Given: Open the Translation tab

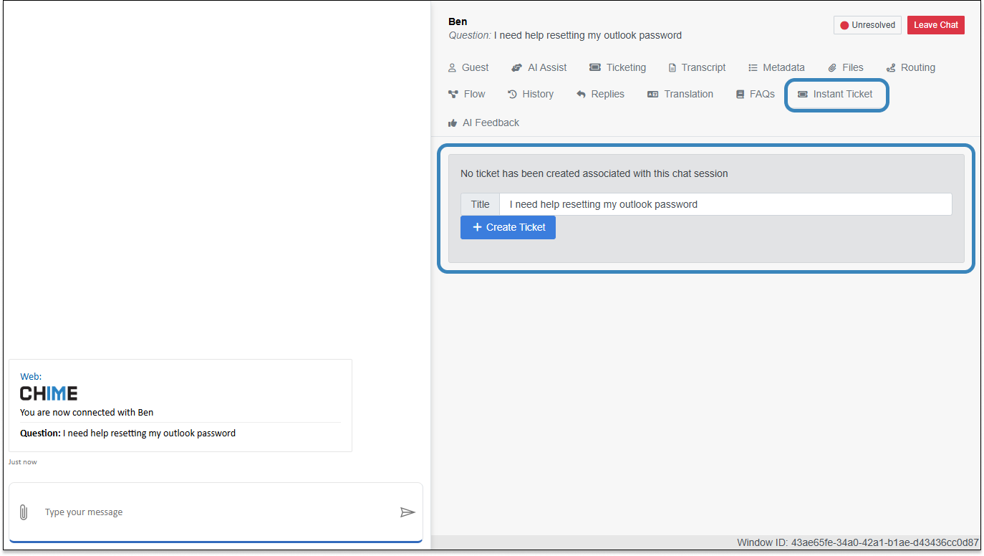Looking at the screenshot, I should [x=680, y=94].
